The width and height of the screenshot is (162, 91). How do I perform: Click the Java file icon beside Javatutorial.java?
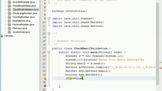click(9, 32)
